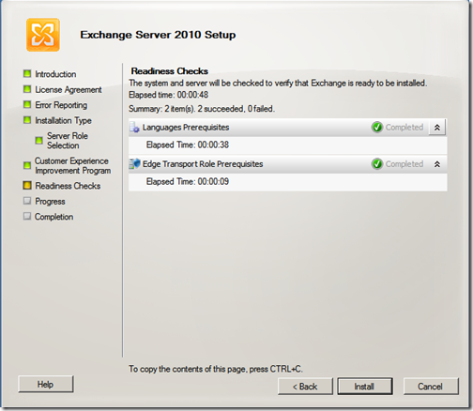
Task: Click the Completed status for Edge Transport Role
Action: [404, 164]
